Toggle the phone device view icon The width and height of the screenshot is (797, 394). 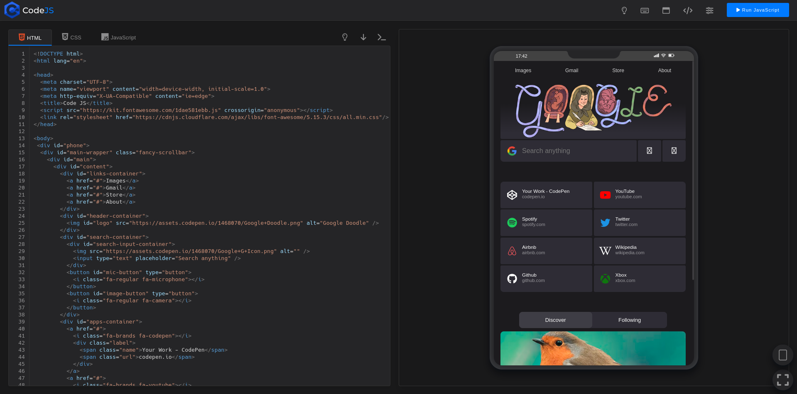tap(783, 355)
